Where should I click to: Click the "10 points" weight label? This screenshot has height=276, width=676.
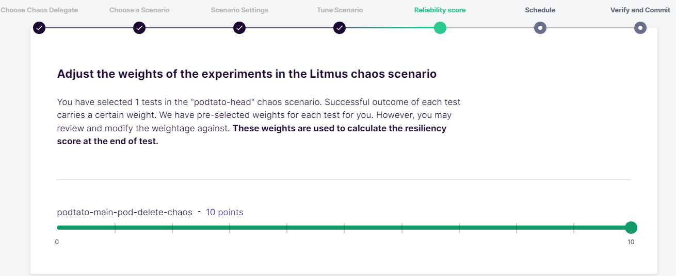224,212
